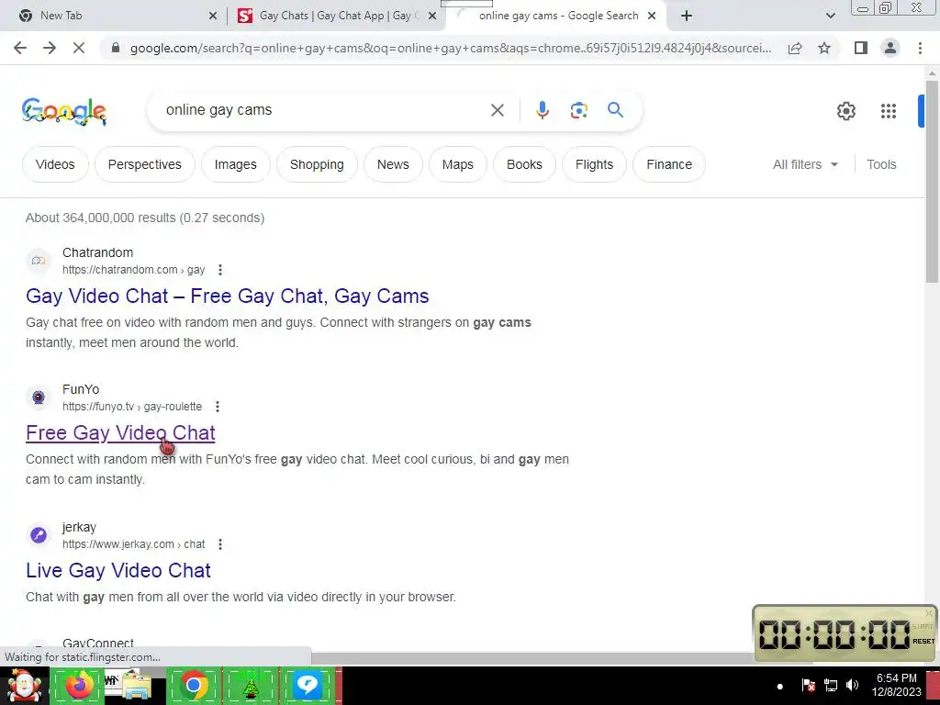940x705 pixels.
Task: Open Google quick settings gear
Action: [845, 111]
